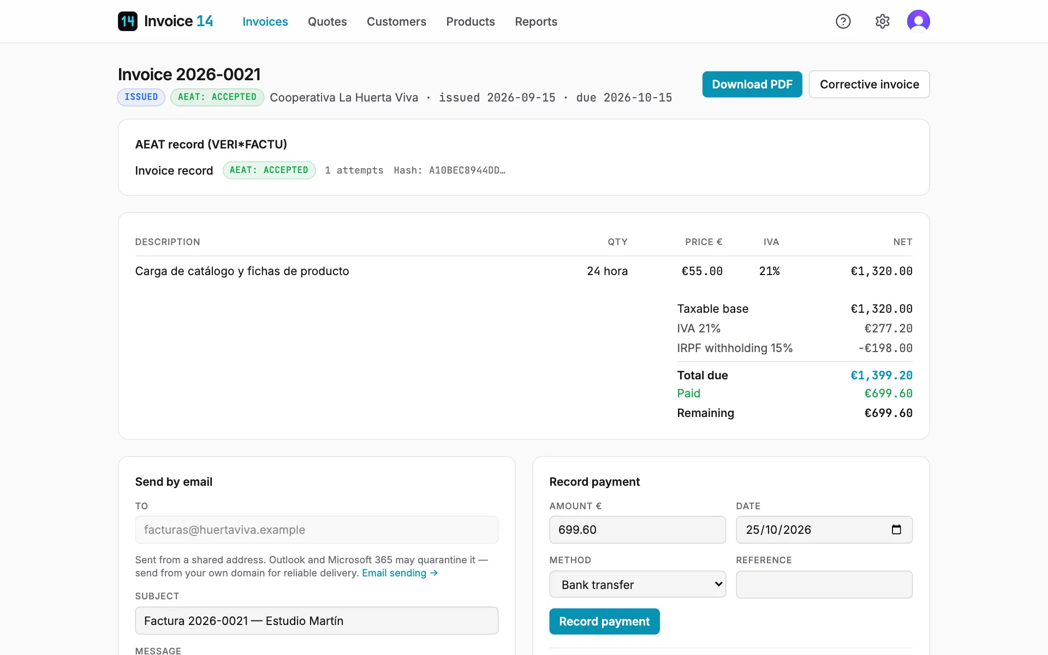Click the IVA 21% amount €277.20

tap(889, 328)
